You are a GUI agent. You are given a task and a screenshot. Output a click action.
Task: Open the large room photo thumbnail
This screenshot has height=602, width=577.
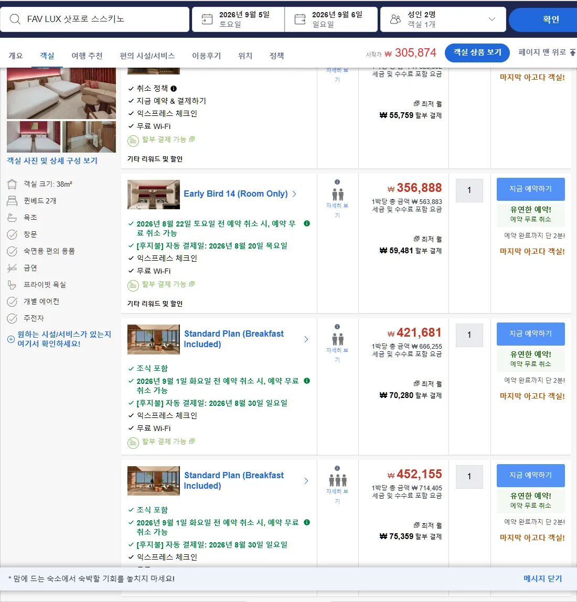click(61, 93)
